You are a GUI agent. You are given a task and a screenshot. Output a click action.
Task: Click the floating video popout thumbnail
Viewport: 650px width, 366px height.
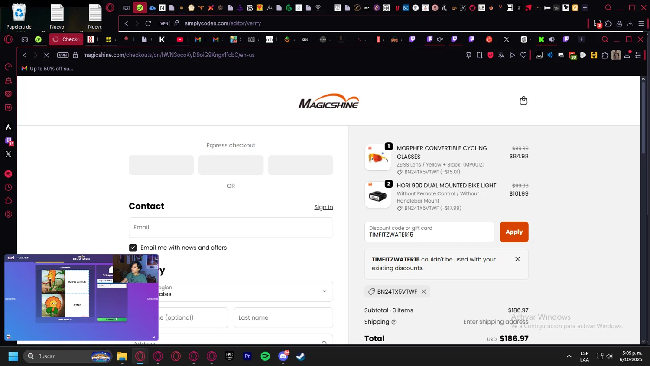click(x=81, y=297)
